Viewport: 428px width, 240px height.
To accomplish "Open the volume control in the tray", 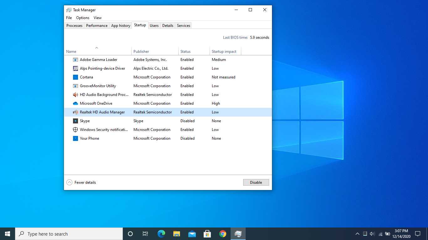I will tap(372, 234).
